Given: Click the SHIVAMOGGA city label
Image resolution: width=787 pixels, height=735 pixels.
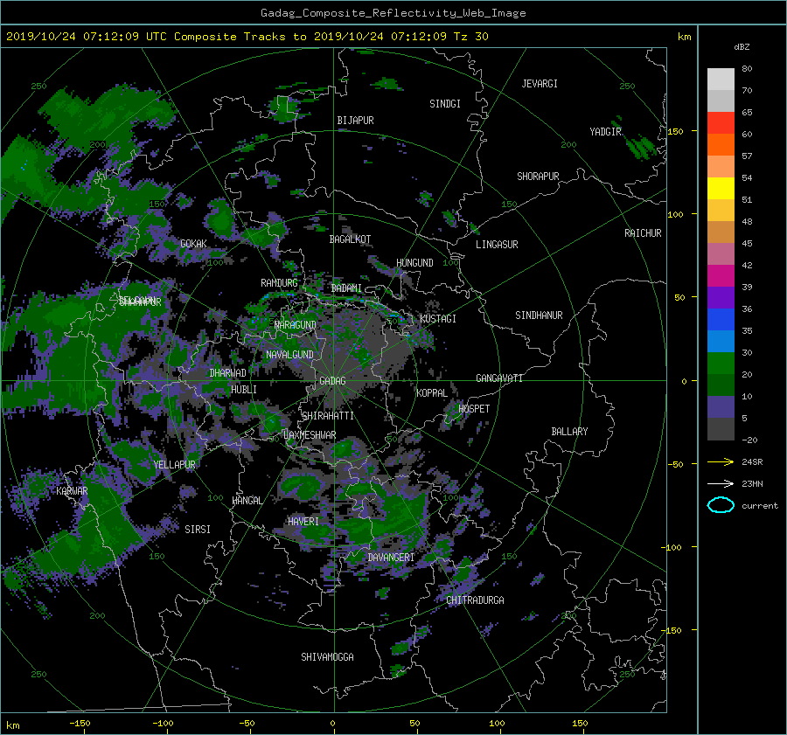Looking at the screenshot, I should point(327,657).
